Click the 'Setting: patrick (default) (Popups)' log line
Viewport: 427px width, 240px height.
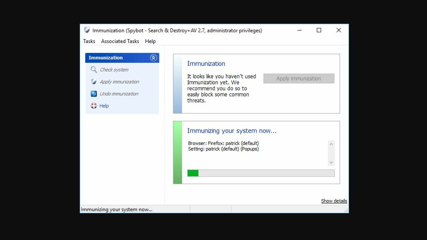pyautogui.click(x=223, y=149)
